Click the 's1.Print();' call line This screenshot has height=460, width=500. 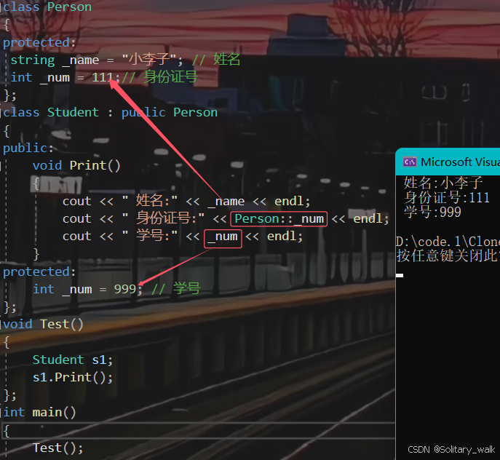coord(73,377)
